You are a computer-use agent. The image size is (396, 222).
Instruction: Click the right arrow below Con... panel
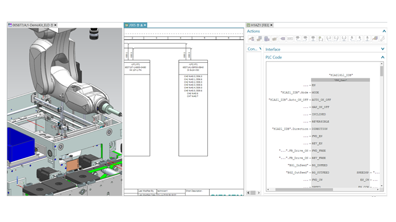[x=259, y=193]
